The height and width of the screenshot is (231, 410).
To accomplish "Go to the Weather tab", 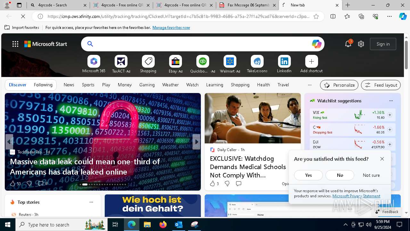I will [170, 85].
